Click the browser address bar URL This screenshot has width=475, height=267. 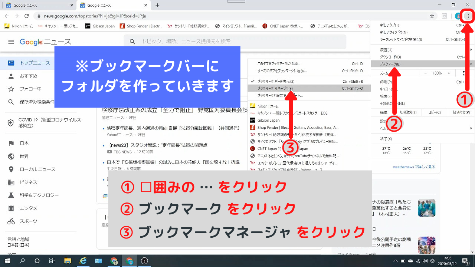point(95,16)
